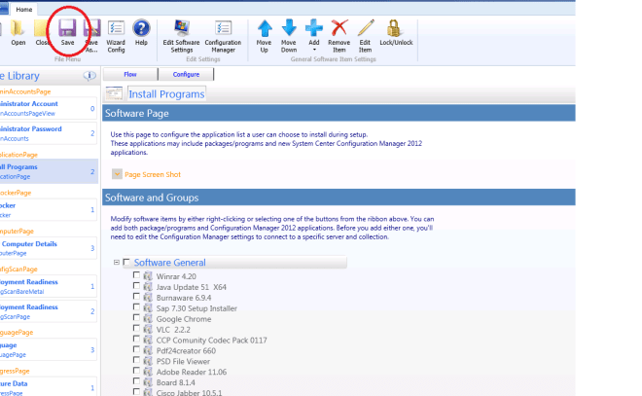Click the Edit Item pencil icon
Screen dimensions: 642x396
tap(365, 33)
